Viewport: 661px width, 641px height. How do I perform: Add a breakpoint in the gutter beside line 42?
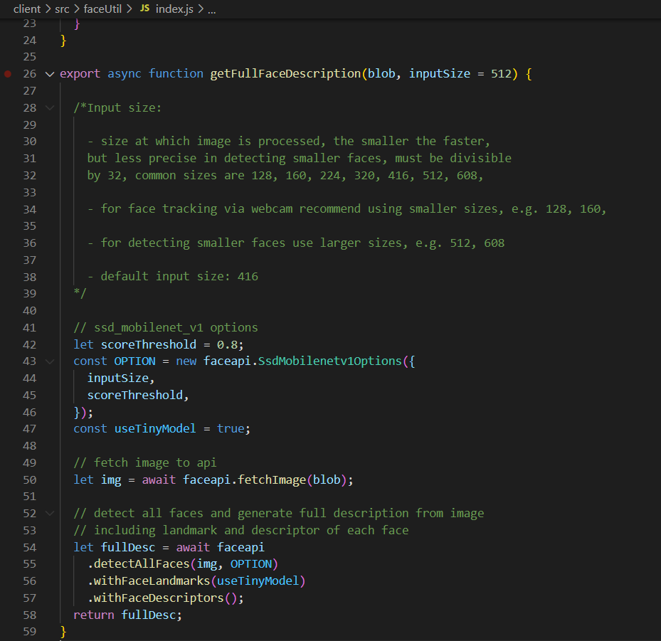coord(7,344)
